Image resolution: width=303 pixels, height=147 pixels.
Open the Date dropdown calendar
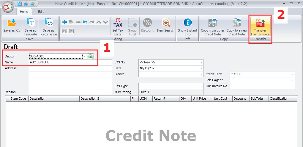(x=201, y=68)
